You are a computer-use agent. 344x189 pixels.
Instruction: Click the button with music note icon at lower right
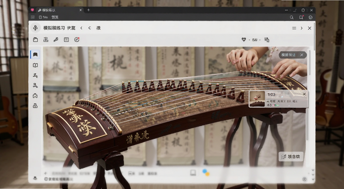click(x=291, y=156)
